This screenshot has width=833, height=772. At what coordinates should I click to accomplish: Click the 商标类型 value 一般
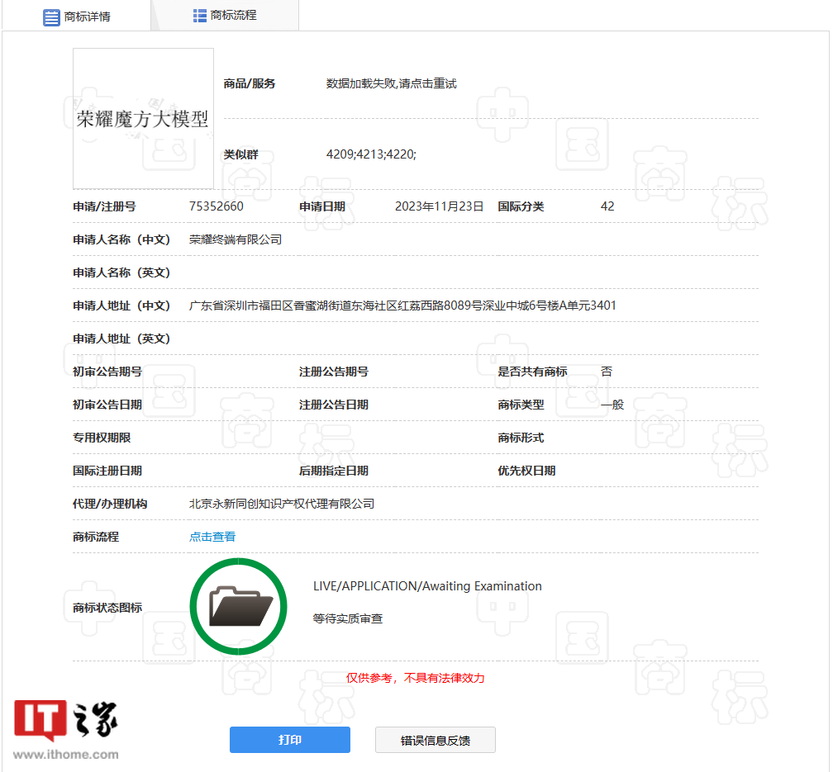(x=612, y=405)
